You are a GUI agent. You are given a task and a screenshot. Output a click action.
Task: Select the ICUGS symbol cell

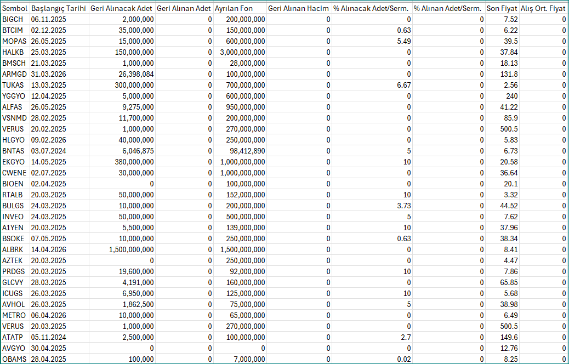point(15,294)
